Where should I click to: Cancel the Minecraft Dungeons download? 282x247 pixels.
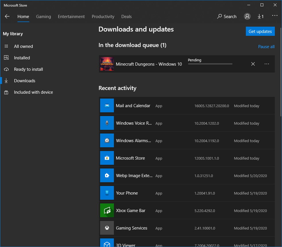pyautogui.click(x=253, y=64)
